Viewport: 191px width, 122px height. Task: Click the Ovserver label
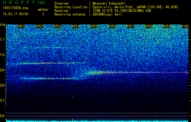point(62,3)
